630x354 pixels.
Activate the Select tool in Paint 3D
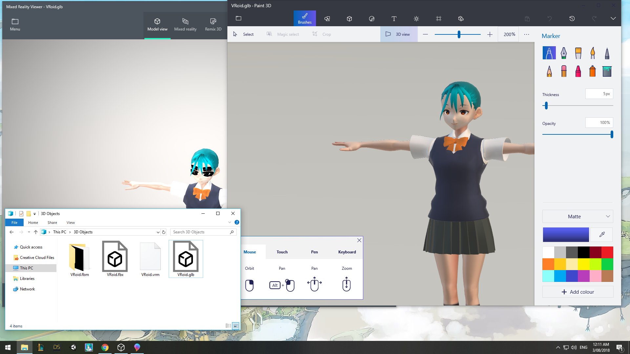click(243, 34)
